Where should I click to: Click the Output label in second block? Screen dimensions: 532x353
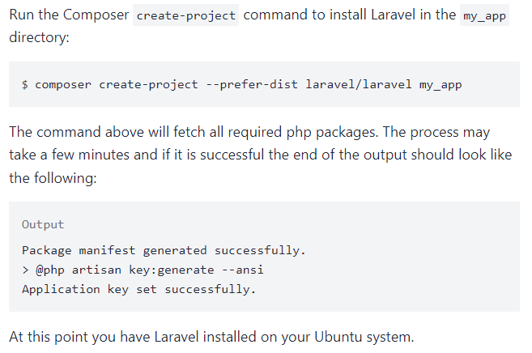pyautogui.click(x=43, y=224)
